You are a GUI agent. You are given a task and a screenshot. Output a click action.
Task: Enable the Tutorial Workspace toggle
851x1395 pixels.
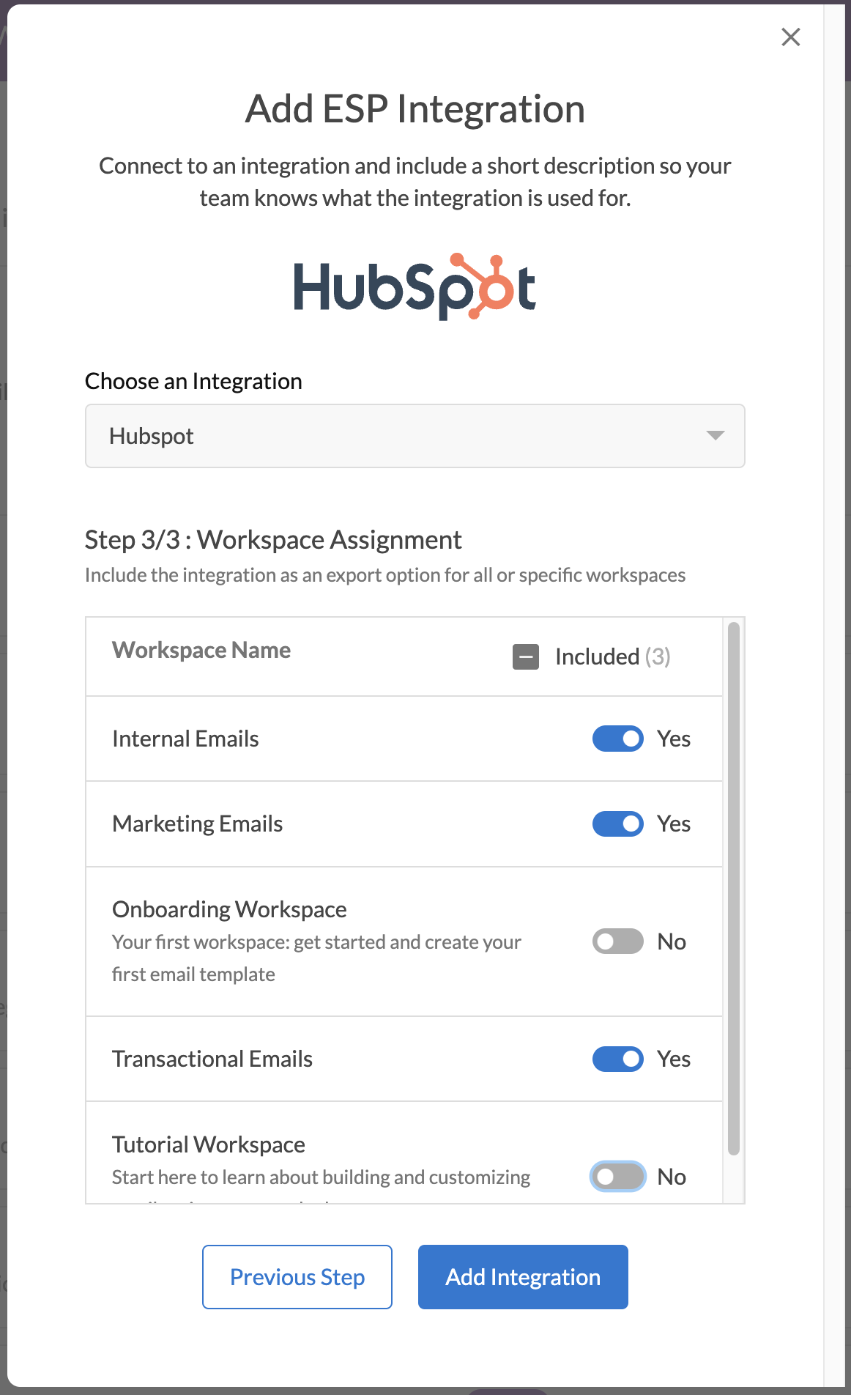click(x=618, y=1177)
